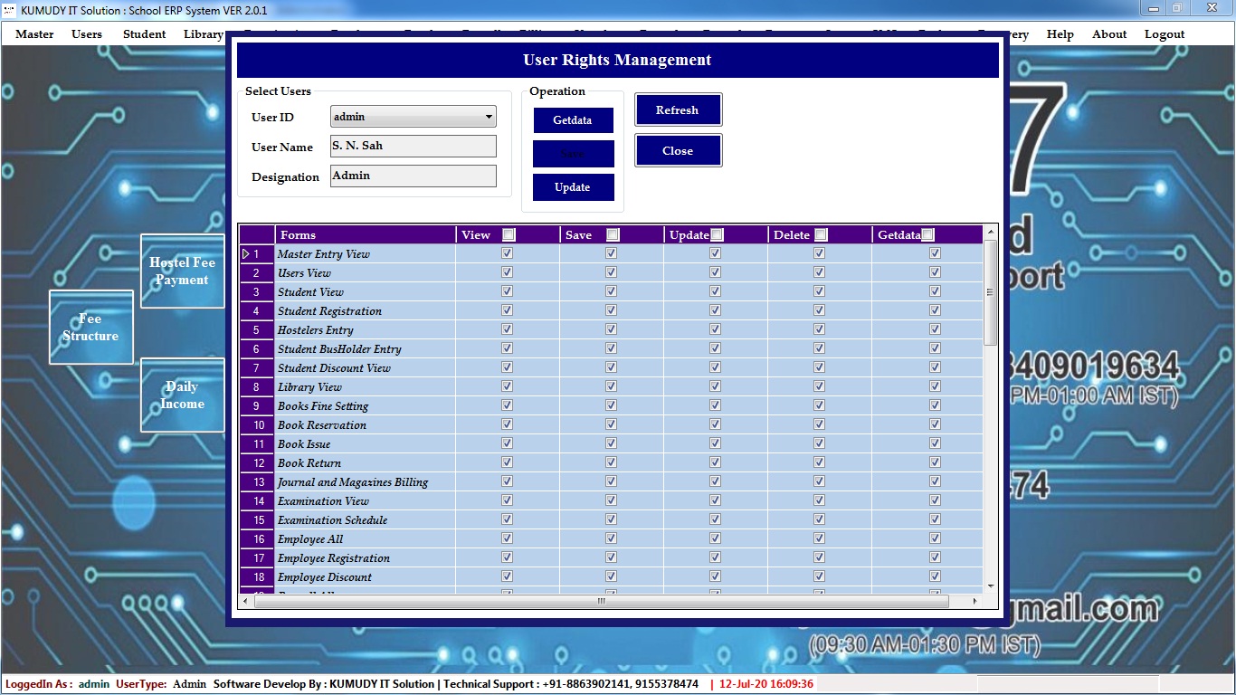
Task: Toggle the View header select-all checkbox
Action: [509, 235]
